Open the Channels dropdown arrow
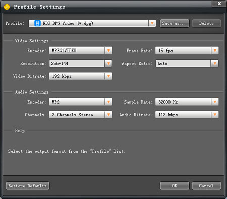 click(x=108, y=115)
